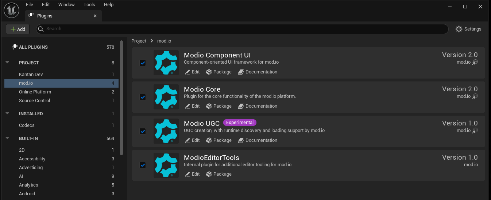The width and height of the screenshot is (491, 200).
Task: Click the Add plugin button
Action: point(18,29)
